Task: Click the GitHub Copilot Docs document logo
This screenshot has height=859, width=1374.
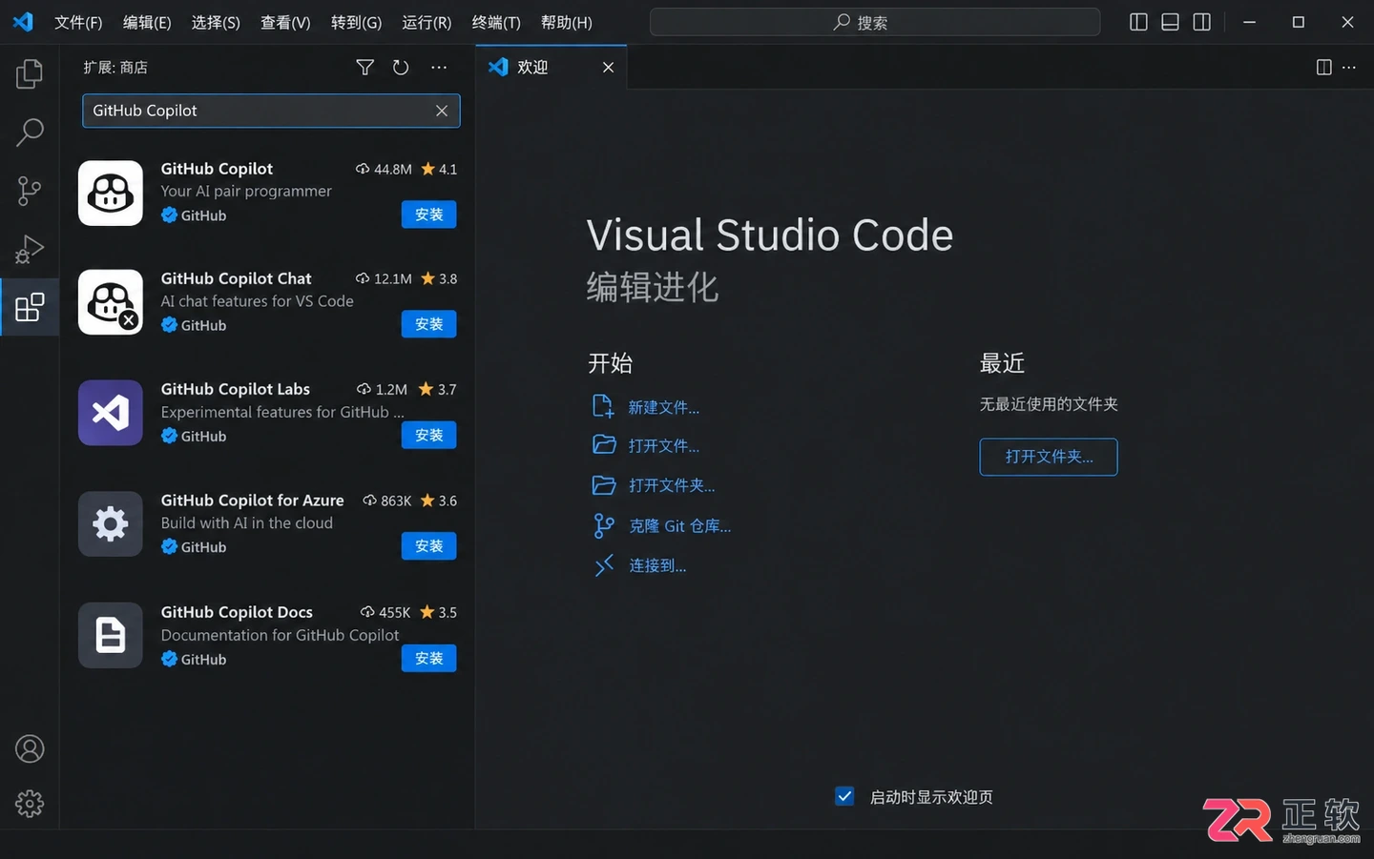Action: click(111, 635)
